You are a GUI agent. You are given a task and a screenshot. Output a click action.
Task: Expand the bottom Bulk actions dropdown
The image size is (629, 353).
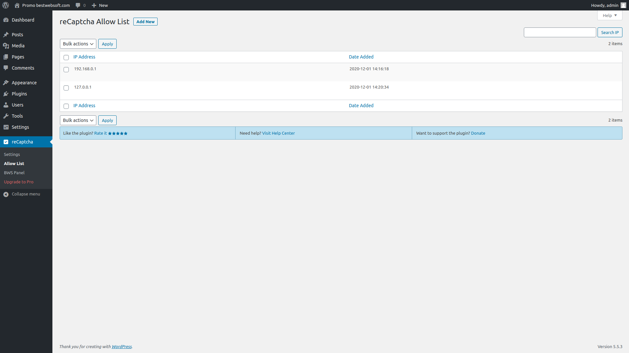pyautogui.click(x=78, y=120)
